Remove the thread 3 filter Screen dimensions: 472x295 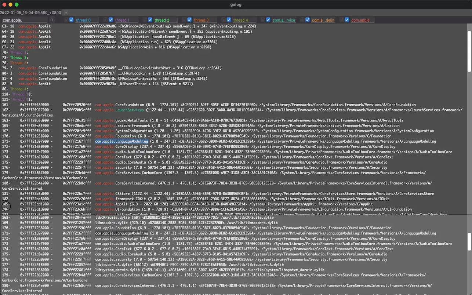click(x=184, y=20)
